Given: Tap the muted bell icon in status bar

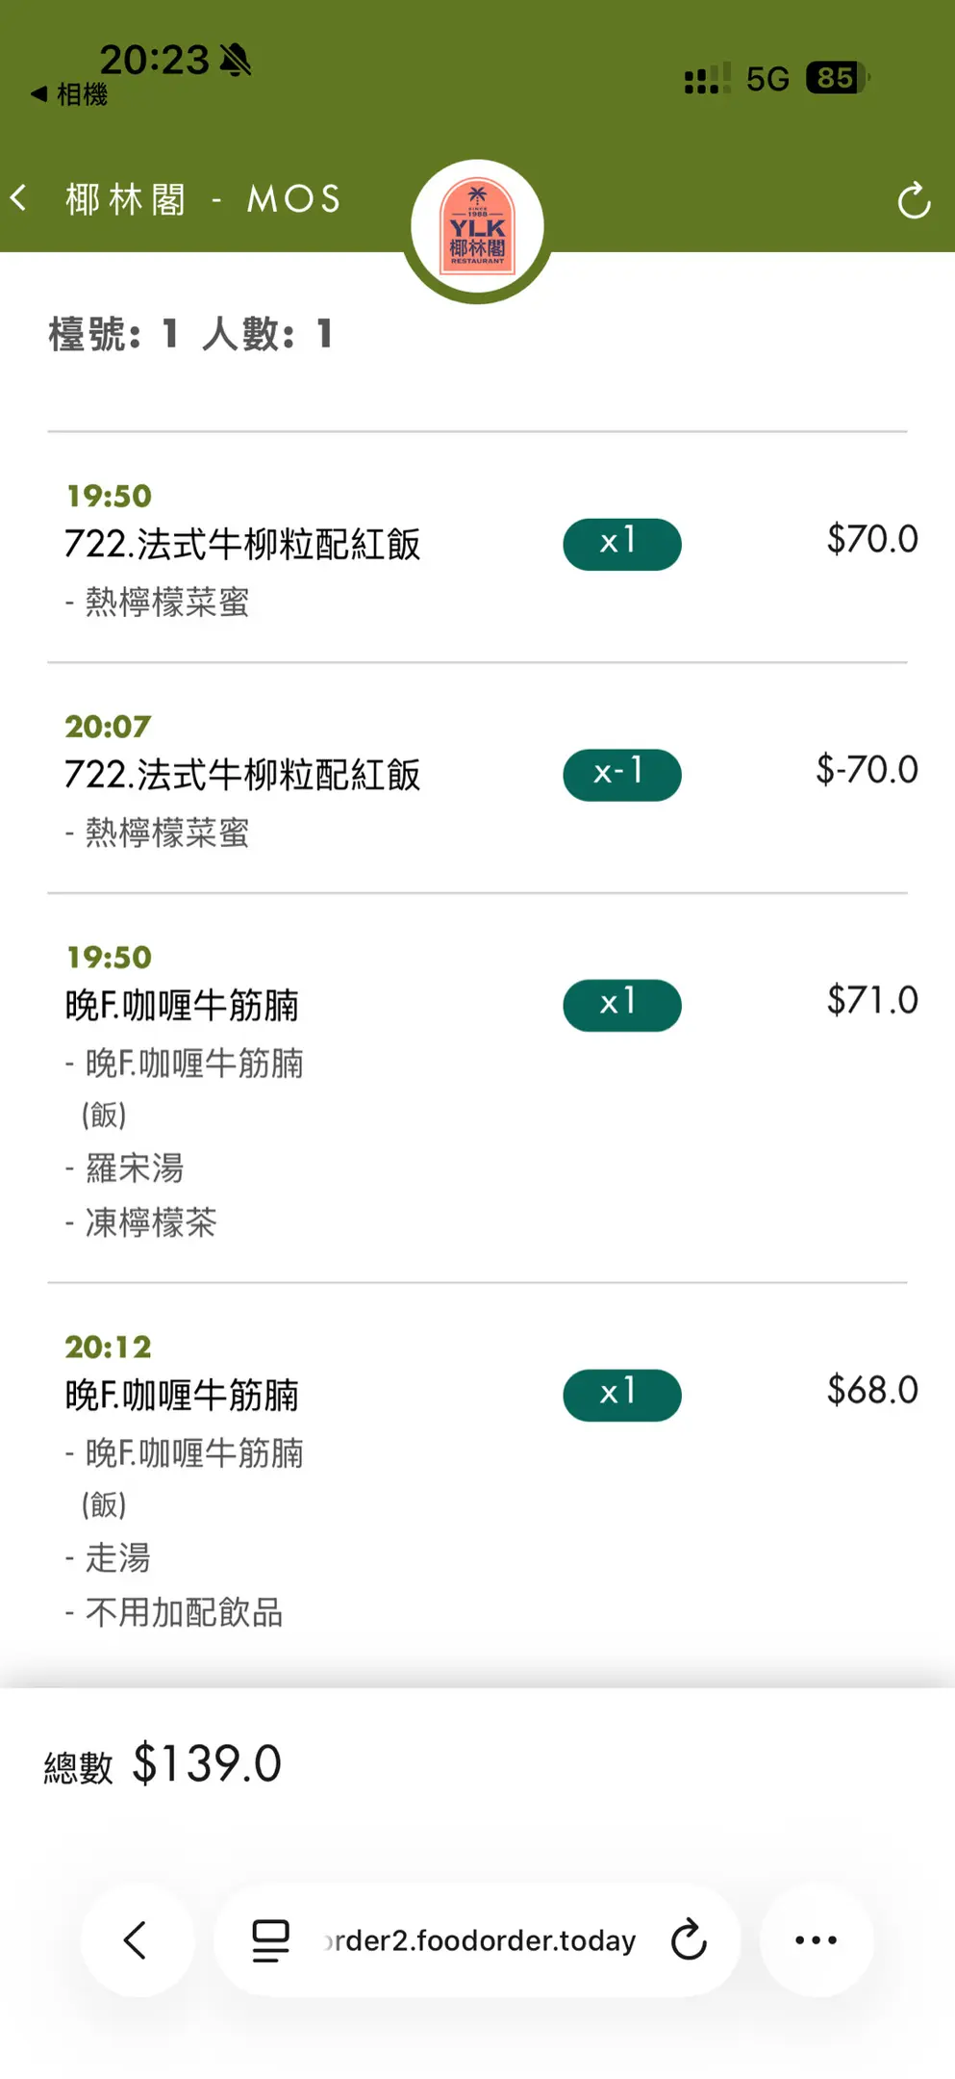Looking at the screenshot, I should 236,61.
